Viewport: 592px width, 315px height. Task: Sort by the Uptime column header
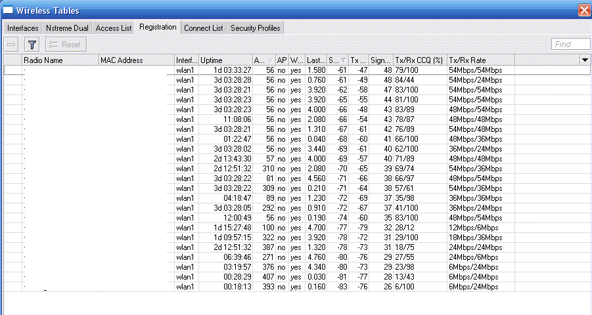coord(225,60)
